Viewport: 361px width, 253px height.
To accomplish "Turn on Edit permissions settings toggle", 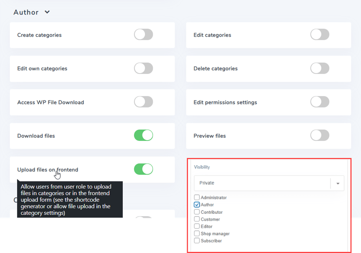I will click(x=319, y=102).
